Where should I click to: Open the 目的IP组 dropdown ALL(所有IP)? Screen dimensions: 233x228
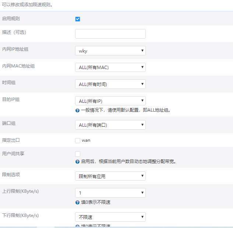pos(110,101)
